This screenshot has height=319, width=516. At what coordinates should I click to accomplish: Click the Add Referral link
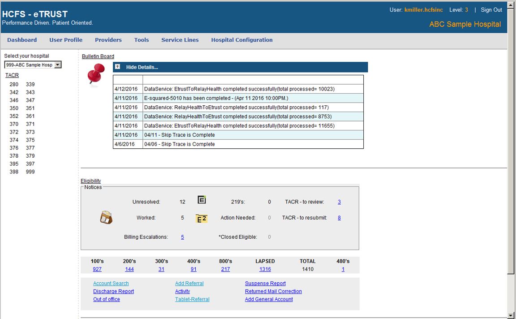pyautogui.click(x=189, y=283)
